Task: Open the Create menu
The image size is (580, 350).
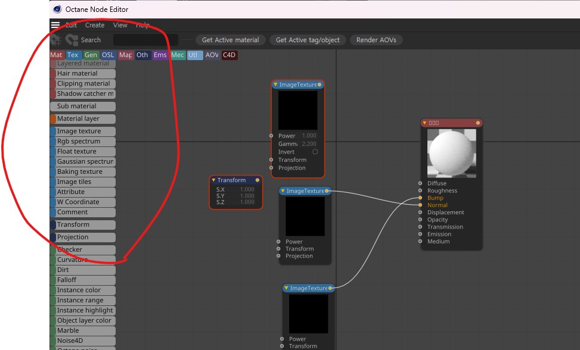Action: 95,25
